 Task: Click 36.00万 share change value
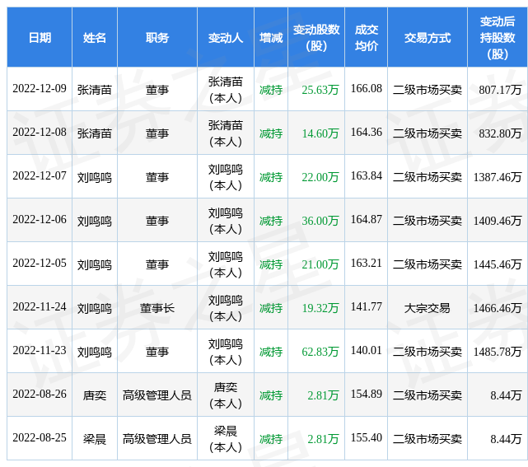(x=320, y=221)
